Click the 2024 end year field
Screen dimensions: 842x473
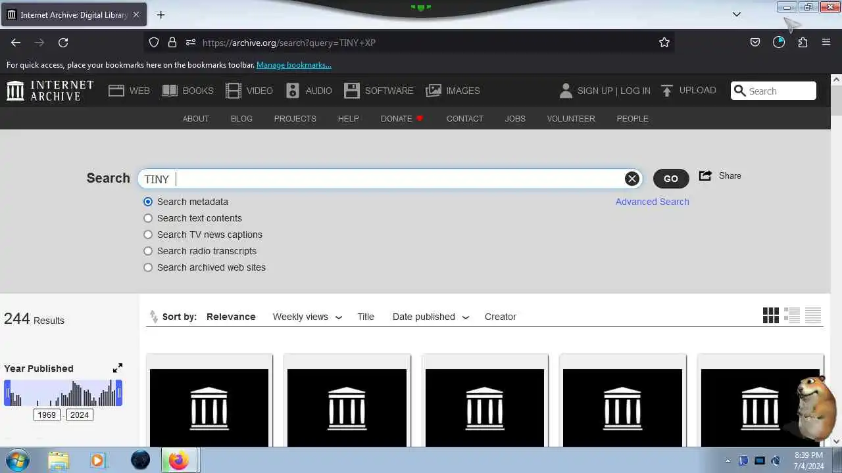[80, 415]
